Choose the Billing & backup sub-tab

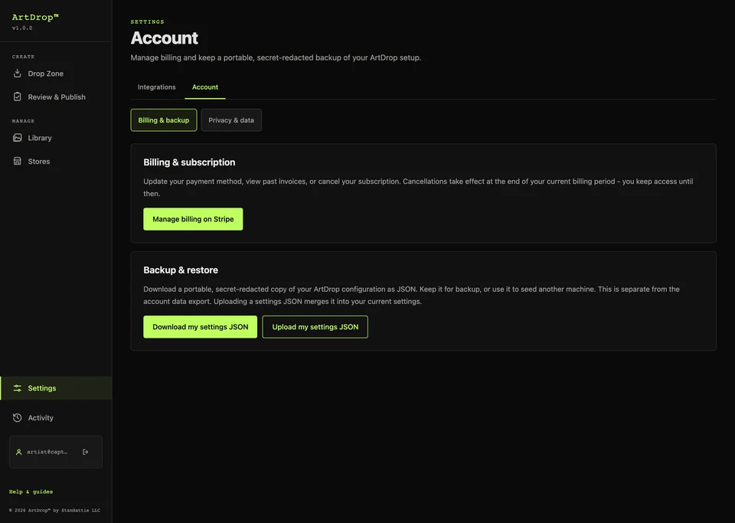pyautogui.click(x=164, y=120)
